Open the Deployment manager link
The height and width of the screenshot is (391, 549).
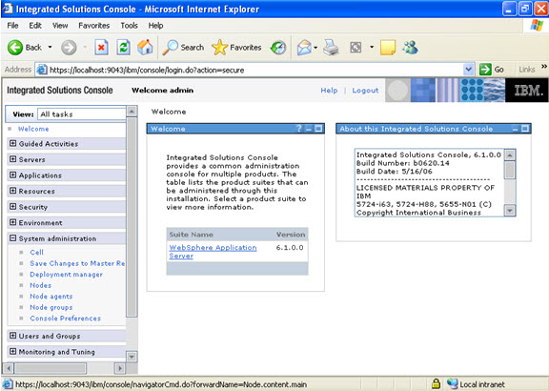[x=66, y=275]
